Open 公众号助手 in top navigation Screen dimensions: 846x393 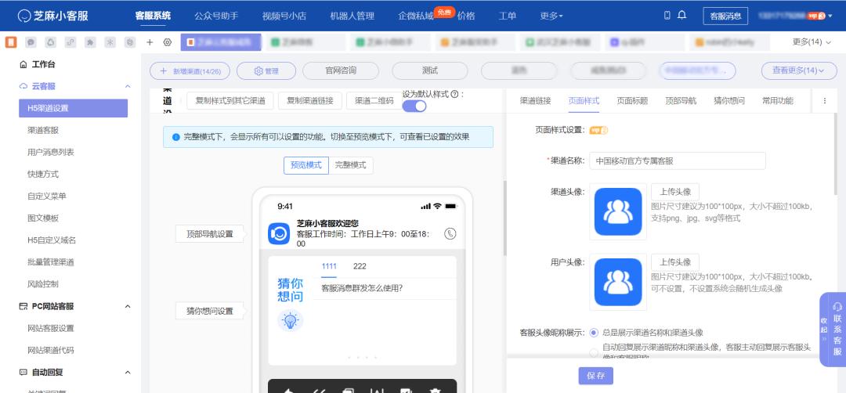coord(216,16)
